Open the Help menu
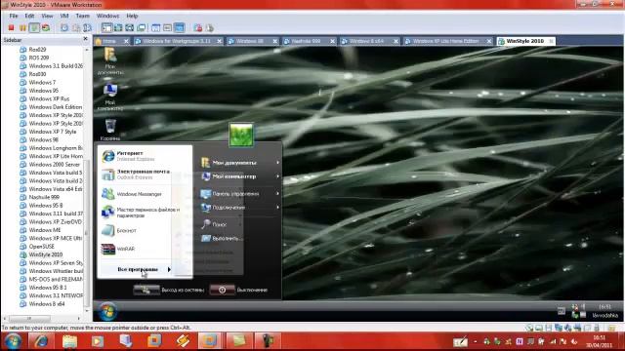The image size is (625, 351). click(132, 16)
